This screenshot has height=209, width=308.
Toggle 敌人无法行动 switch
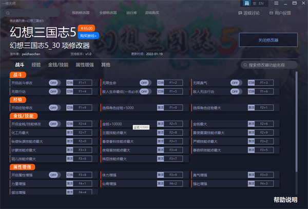pyautogui.click(x=236, y=91)
